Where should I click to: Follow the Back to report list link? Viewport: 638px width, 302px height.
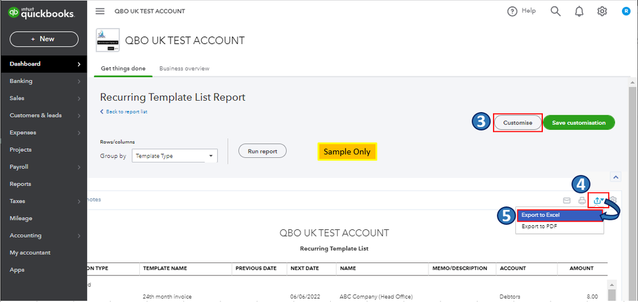click(x=126, y=111)
